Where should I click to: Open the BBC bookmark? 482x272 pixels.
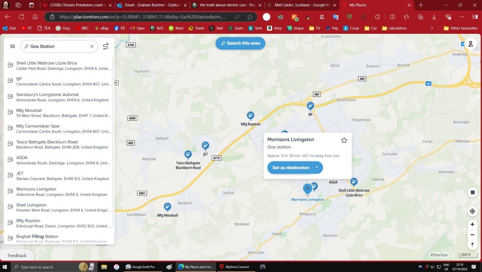tap(82, 28)
